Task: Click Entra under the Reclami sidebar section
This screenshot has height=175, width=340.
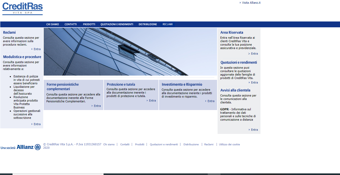Action: 37,49
